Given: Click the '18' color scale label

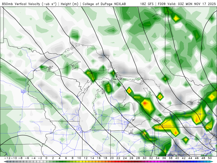Looking at the screenshot, I should click(105, 158).
